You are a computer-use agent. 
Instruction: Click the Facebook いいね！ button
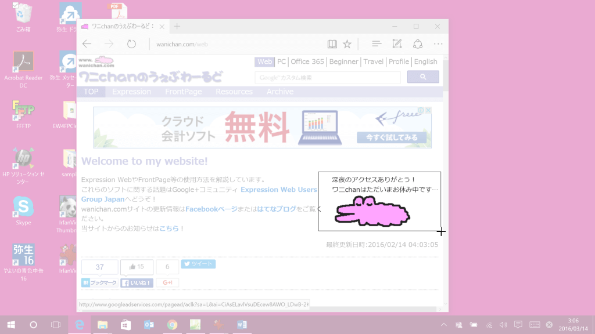[x=137, y=283]
